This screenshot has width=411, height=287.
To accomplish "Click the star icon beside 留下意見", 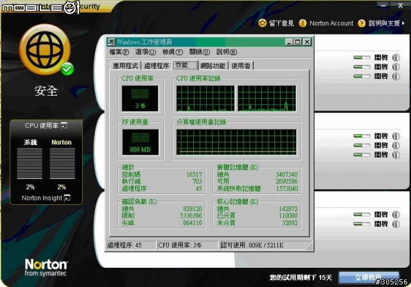I will click(262, 23).
